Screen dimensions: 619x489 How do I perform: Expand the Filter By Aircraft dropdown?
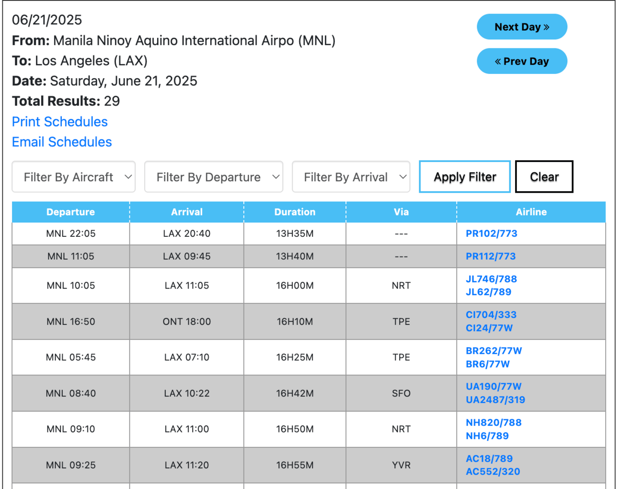click(74, 177)
